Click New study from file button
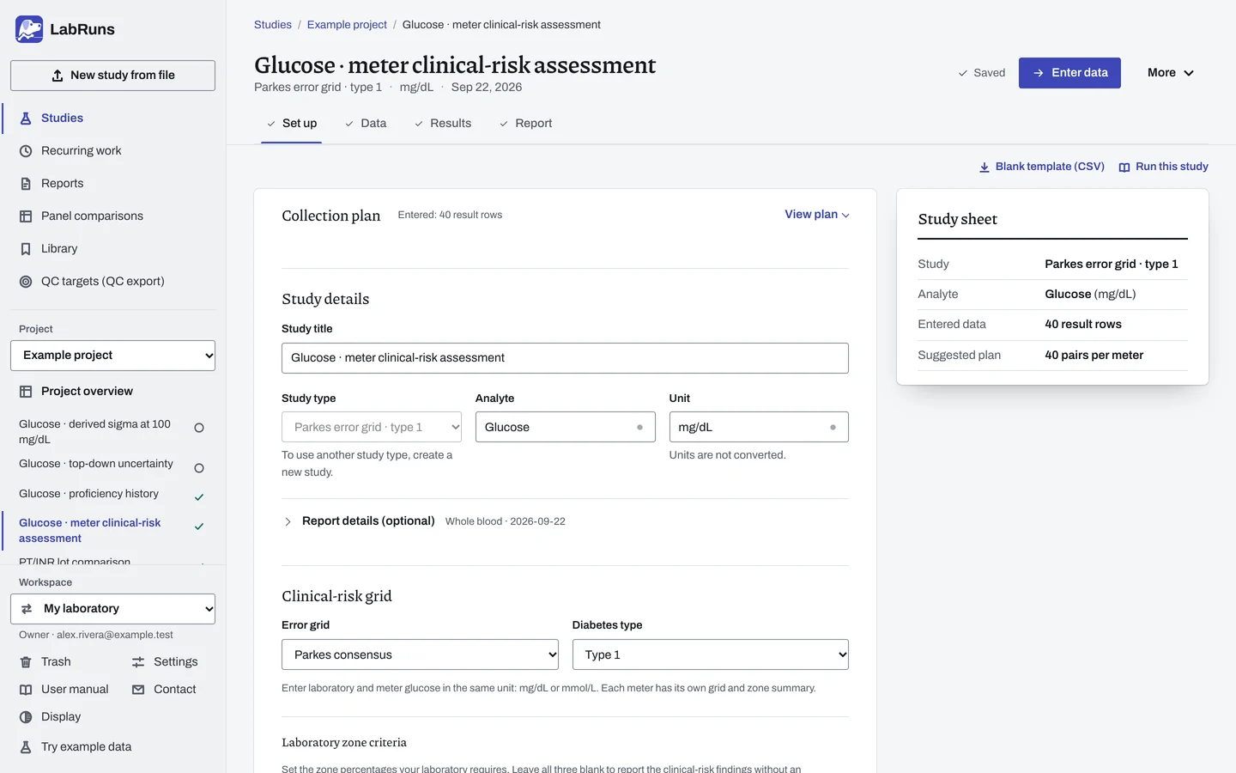Viewport: 1236px width, 773px height. point(112,76)
